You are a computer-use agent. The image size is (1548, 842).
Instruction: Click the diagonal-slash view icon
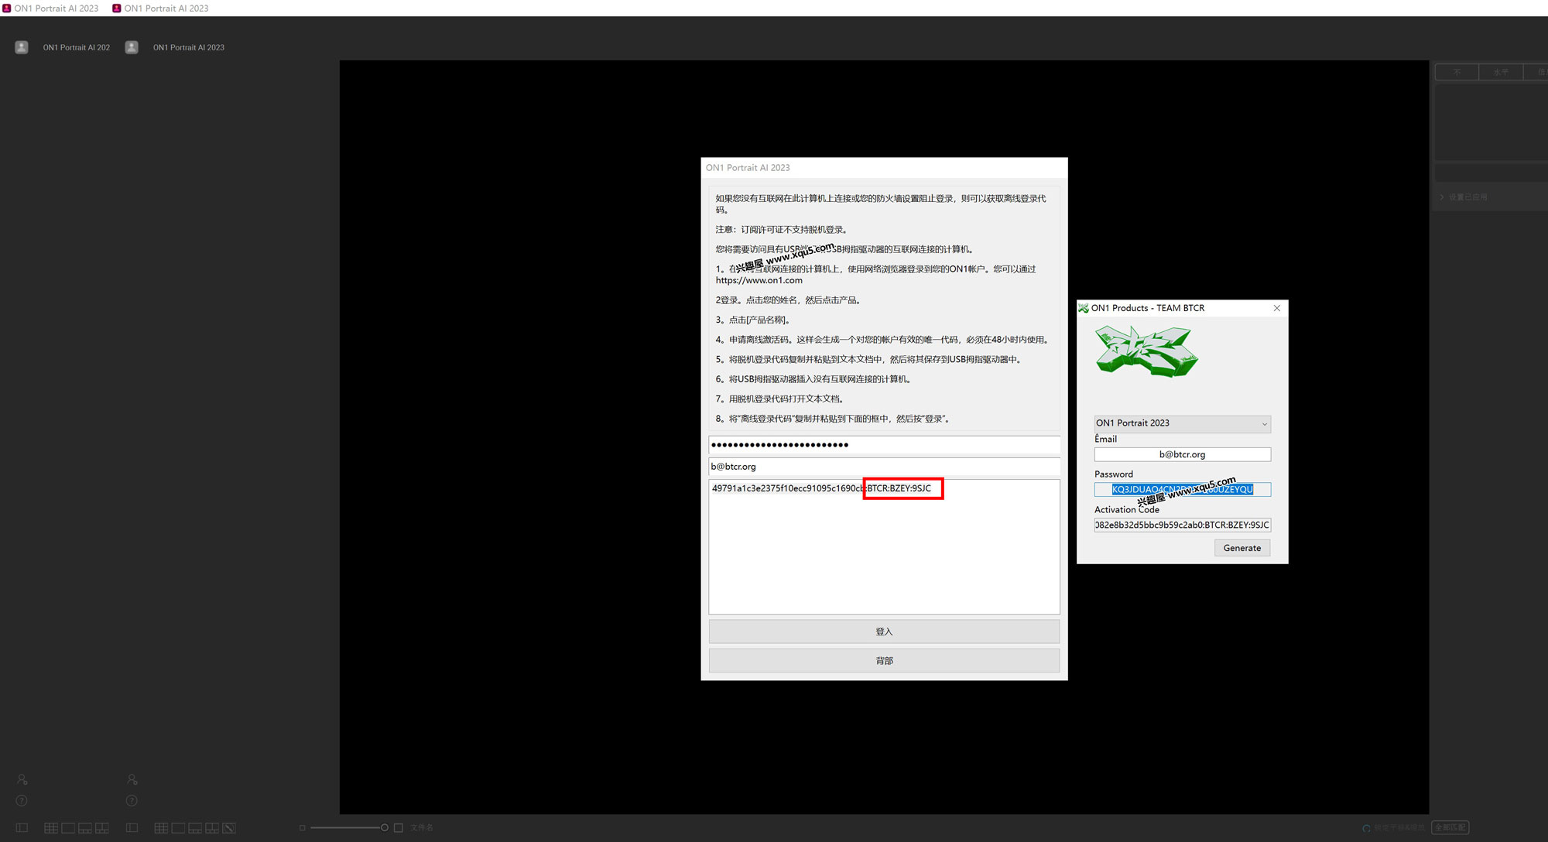[229, 828]
